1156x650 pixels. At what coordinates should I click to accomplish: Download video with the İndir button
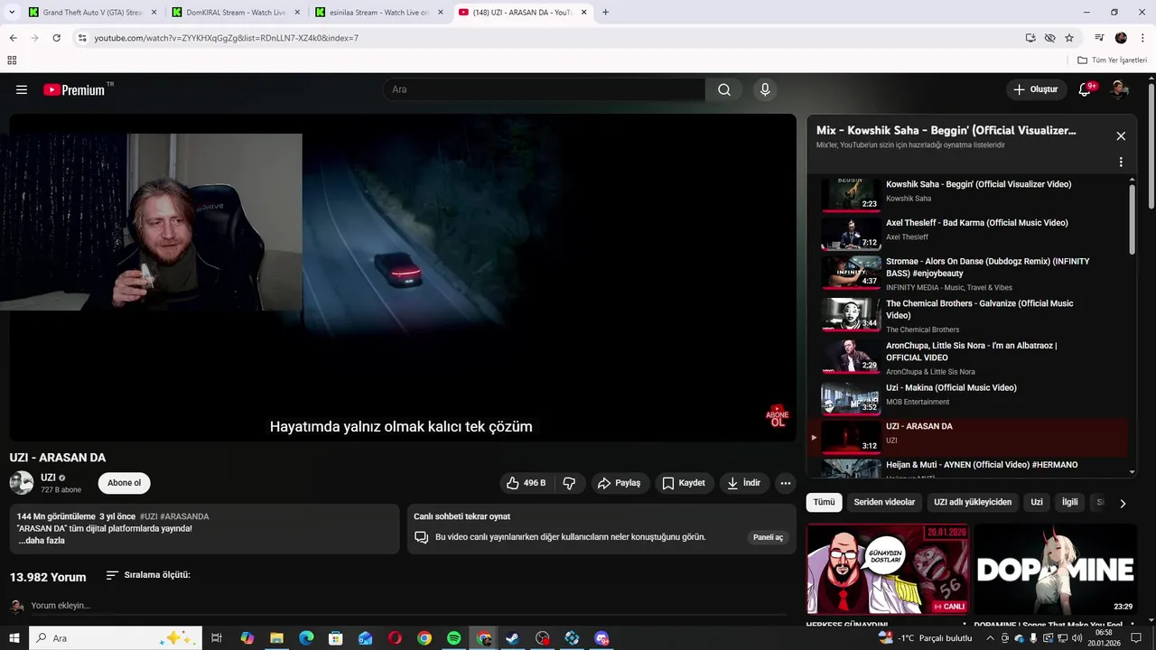[x=744, y=483]
